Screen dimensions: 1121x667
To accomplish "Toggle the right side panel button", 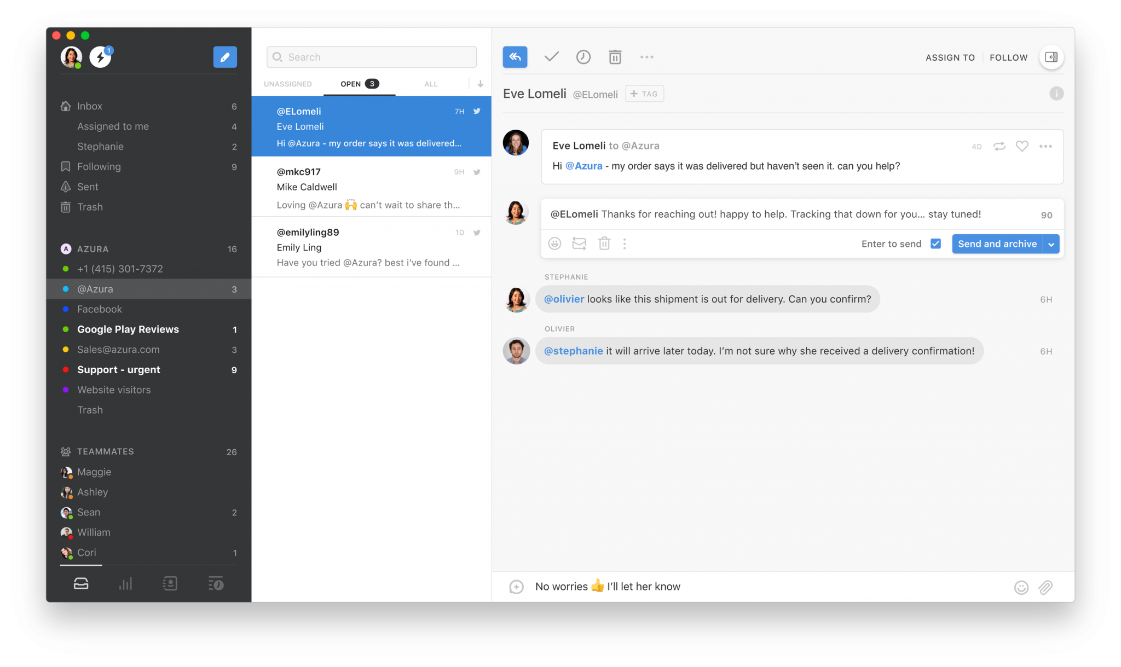I will pyautogui.click(x=1051, y=57).
